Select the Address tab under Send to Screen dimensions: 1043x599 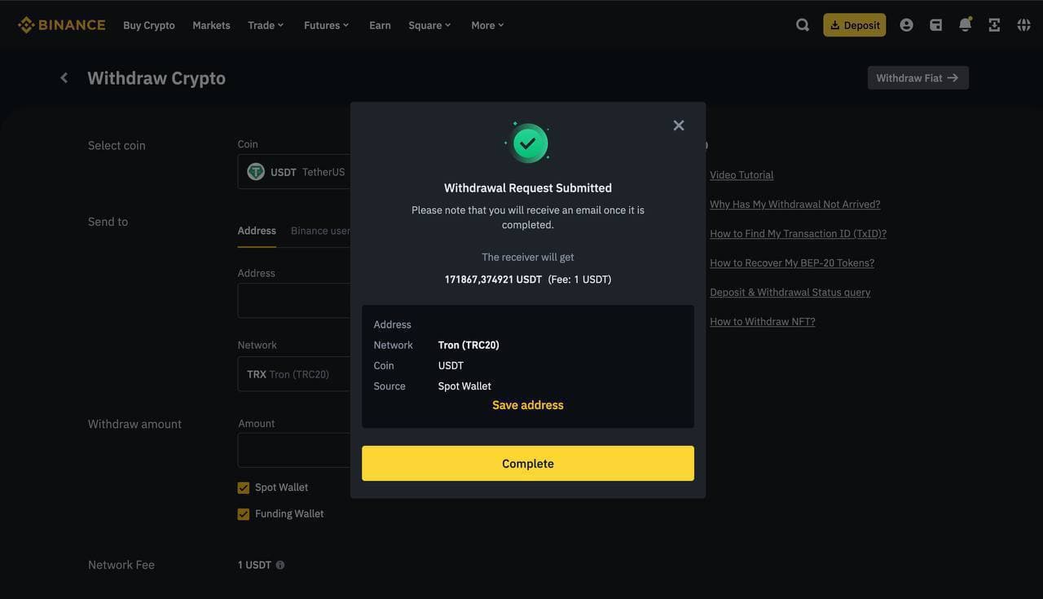pyautogui.click(x=257, y=231)
